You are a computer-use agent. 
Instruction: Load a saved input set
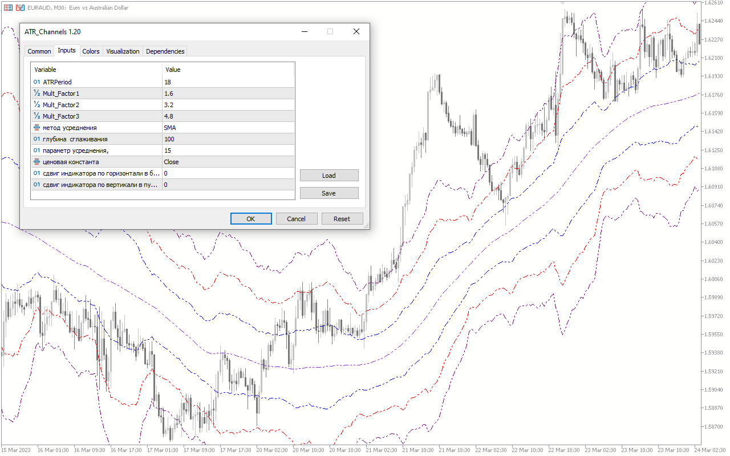pyautogui.click(x=329, y=176)
